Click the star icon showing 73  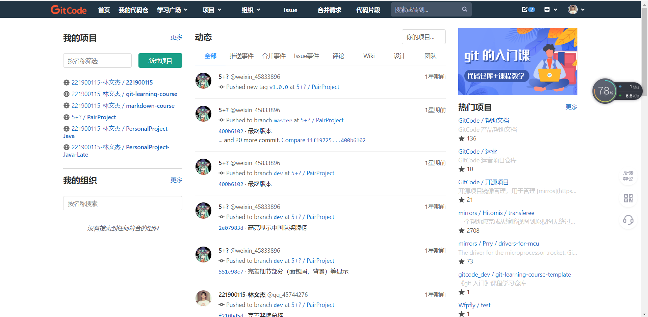[462, 261]
